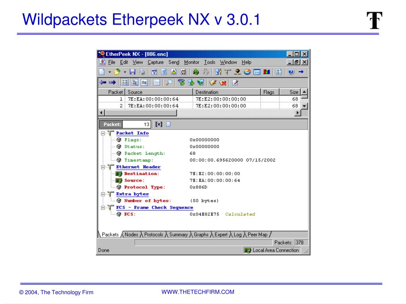Open the dropdown arrow beside the New icon
The image size is (406, 304).
(109, 72)
